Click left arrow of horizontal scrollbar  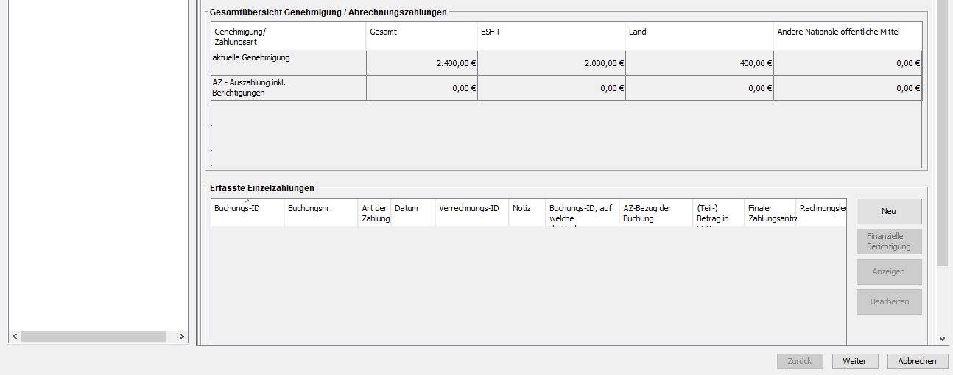pos(14,336)
